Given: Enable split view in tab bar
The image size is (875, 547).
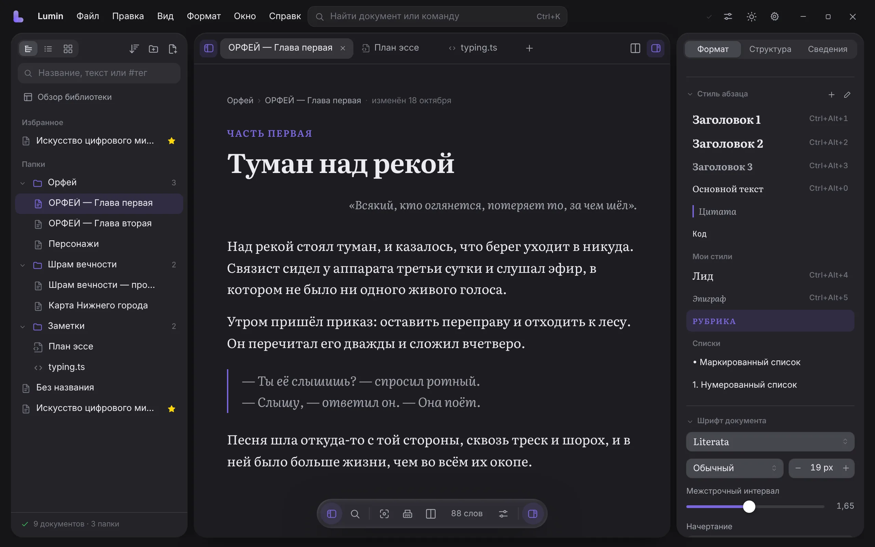Looking at the screenshot, I should coord(635,48).
